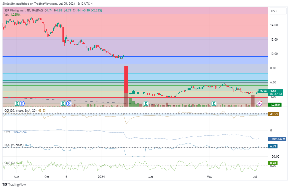Select the CCI (20, close, SMA, 20) legend
The height and width of the screenshot is (189, 290).
[25, 111]
